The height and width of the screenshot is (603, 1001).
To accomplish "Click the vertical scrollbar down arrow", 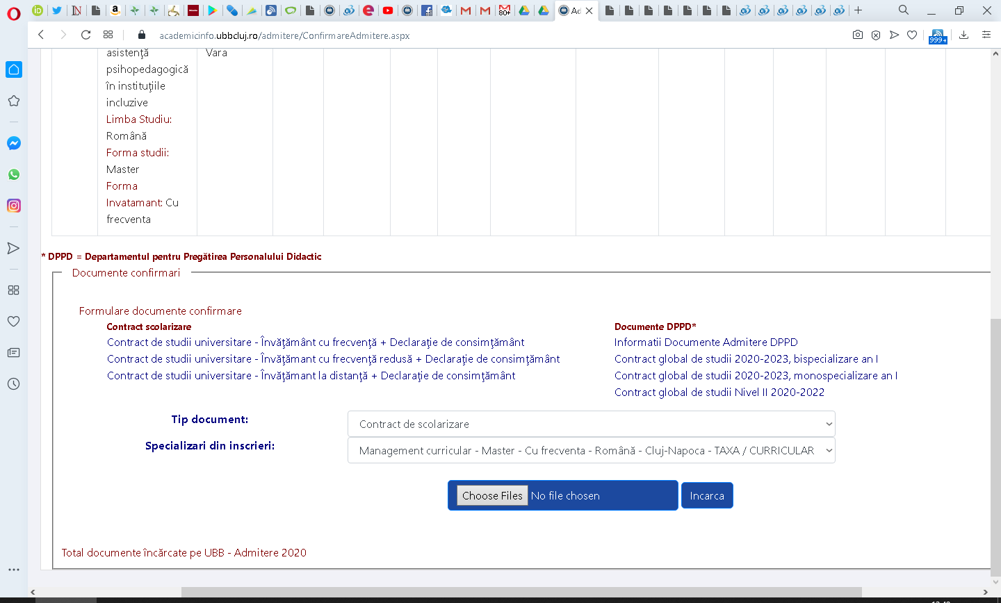I will pyautogui.click(x=995, y=582).
